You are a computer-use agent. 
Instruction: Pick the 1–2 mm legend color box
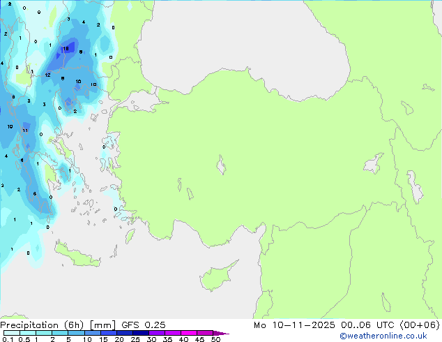click(x=44, y=333)
